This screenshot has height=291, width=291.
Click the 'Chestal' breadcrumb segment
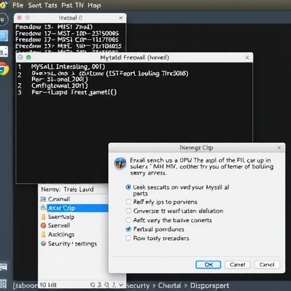169,285
